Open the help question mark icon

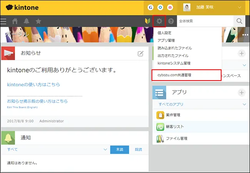pyautogui.click(x=171, y=21)
